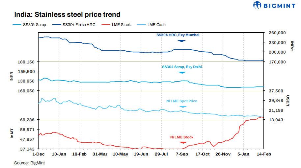Toggle the LME Stock legend entry
This screenshot has height=168, width=301.
coord(121,25)
